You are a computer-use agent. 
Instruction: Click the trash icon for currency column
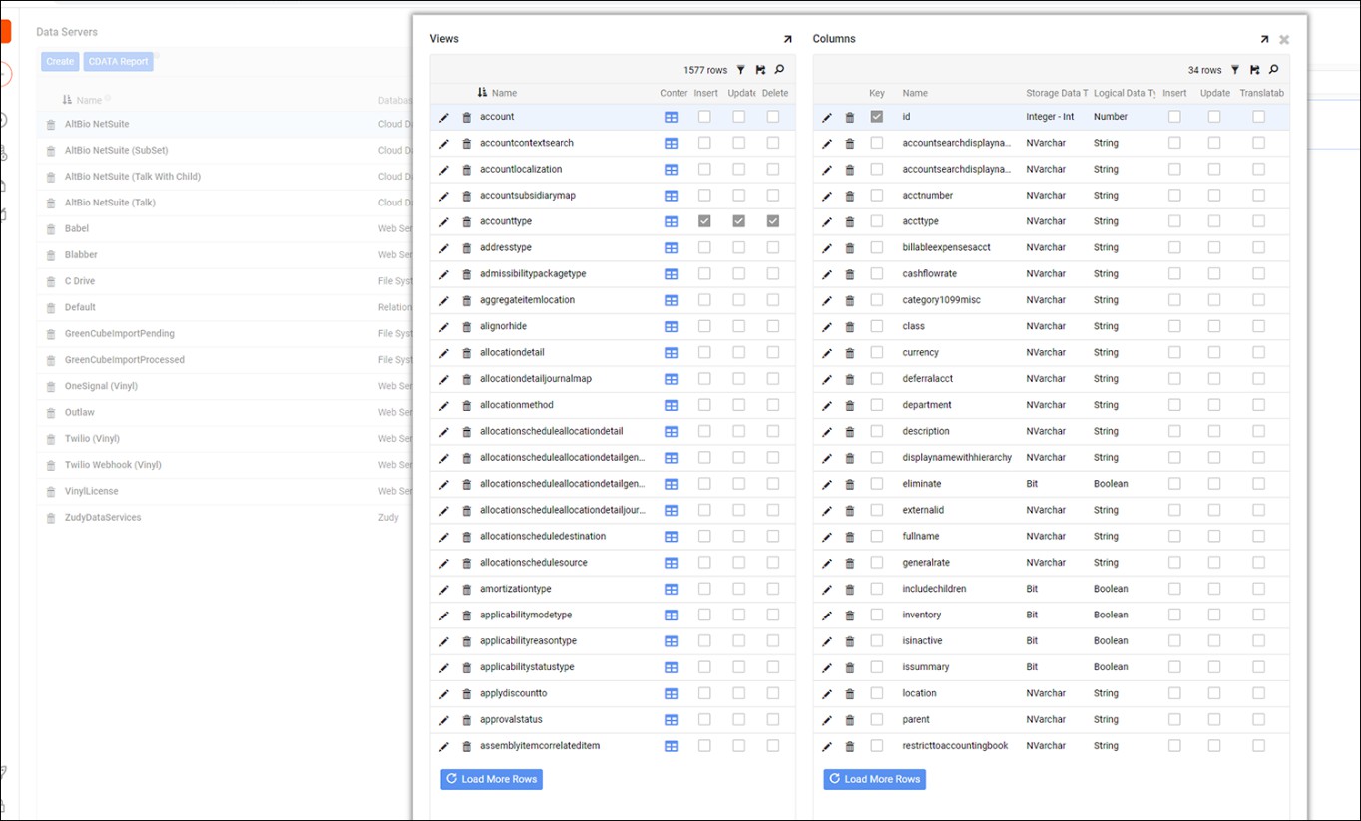click(850, 353)
